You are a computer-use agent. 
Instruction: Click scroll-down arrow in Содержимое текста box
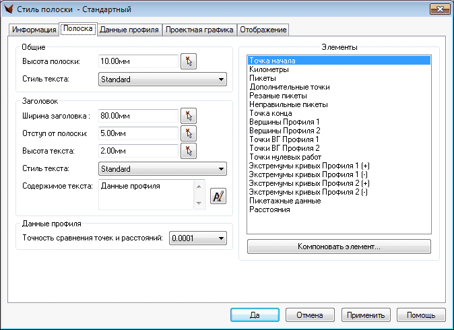pyautogui.click(x=198, y=203)
